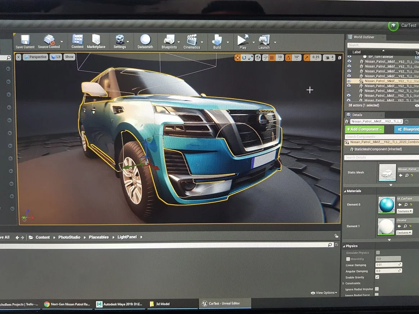This screenshot has height=314, width=419.
Task: Click the Add Component button
Action: click(x=365, y=129)
